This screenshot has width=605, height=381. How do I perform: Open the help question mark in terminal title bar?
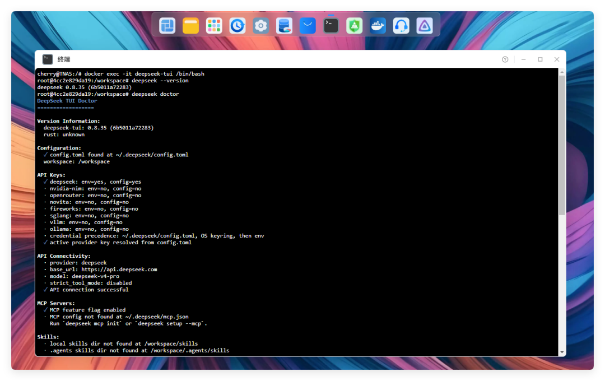pos(505,59)
